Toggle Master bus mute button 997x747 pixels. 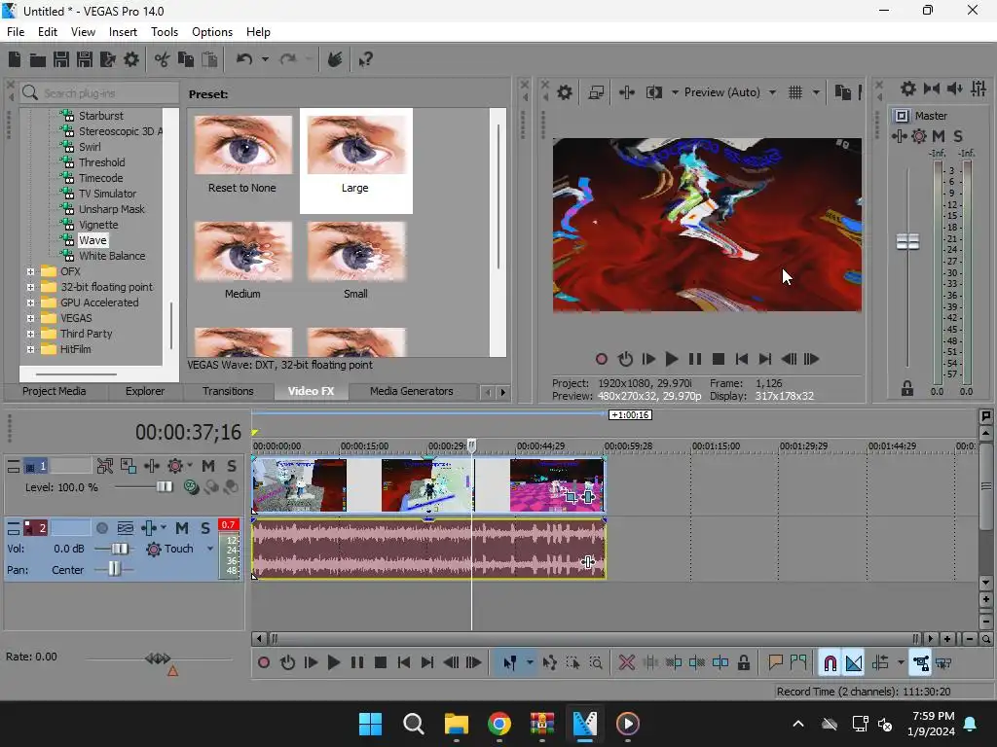tap(938, 136)
